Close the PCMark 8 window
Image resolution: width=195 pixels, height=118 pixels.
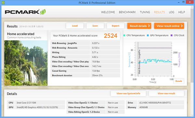click(x=190, y=2)
